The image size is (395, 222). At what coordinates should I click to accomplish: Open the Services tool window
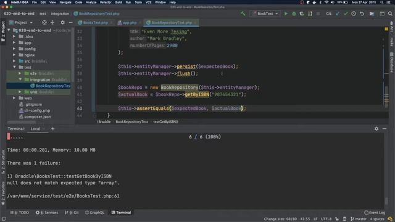click(47, 213)
